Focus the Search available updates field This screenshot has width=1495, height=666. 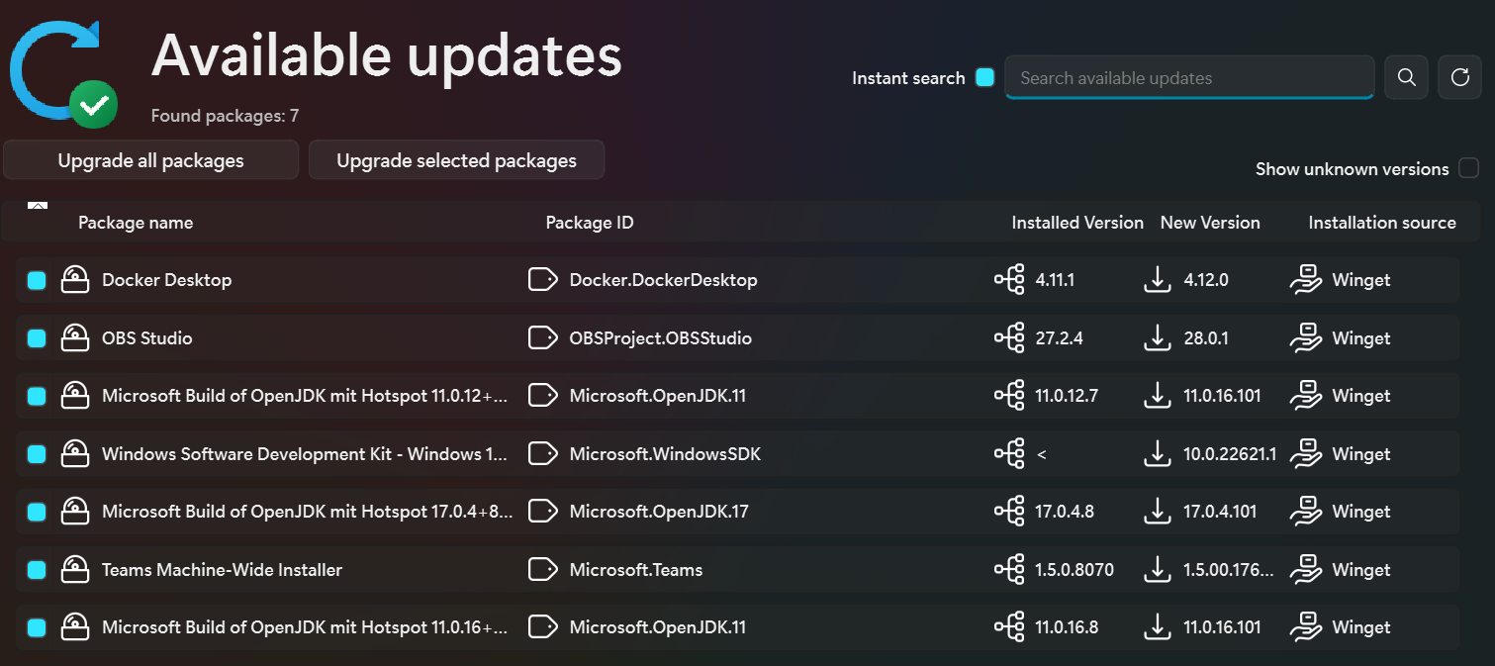click(x=1189, y=78)
